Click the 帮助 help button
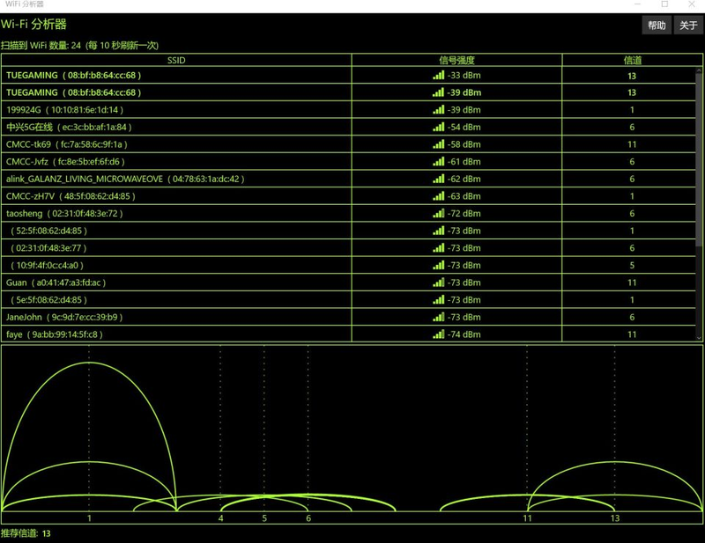The image size is (705, 543). [657, 26]
